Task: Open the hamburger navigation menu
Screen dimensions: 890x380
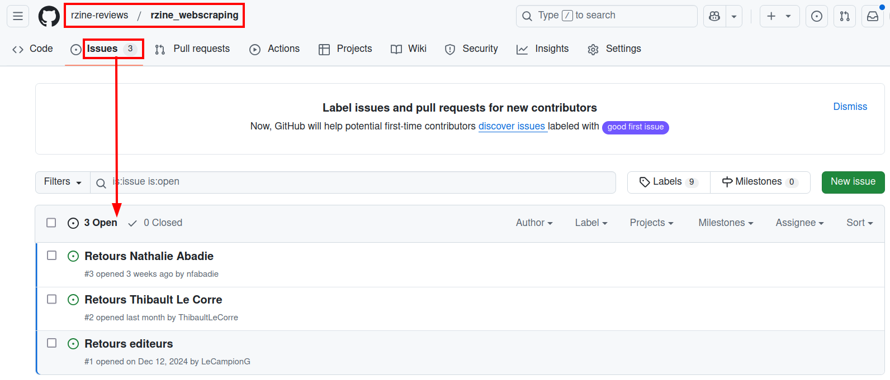Action: point(18,16)
